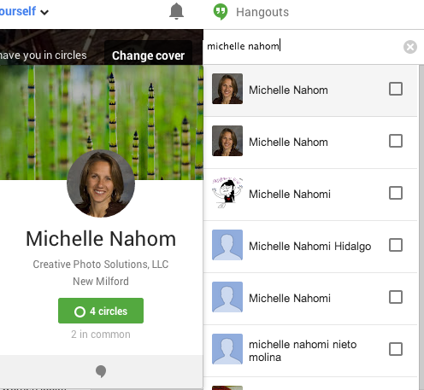Select the second Michelle Nahom avatar in the results

[x=227, y=141]
